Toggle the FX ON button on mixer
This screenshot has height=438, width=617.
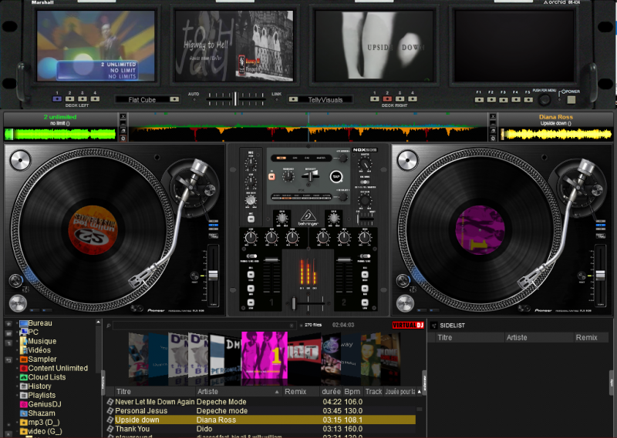271,176
